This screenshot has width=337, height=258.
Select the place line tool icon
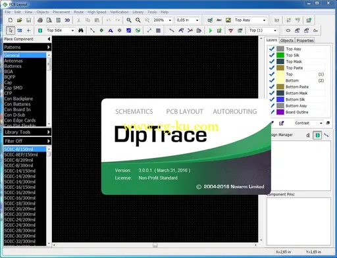click(92, 30)
